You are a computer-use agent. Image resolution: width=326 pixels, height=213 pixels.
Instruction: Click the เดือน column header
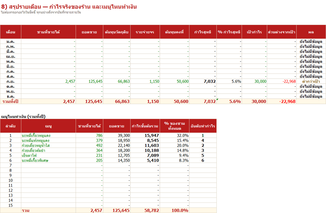click(x=11, y=32)
